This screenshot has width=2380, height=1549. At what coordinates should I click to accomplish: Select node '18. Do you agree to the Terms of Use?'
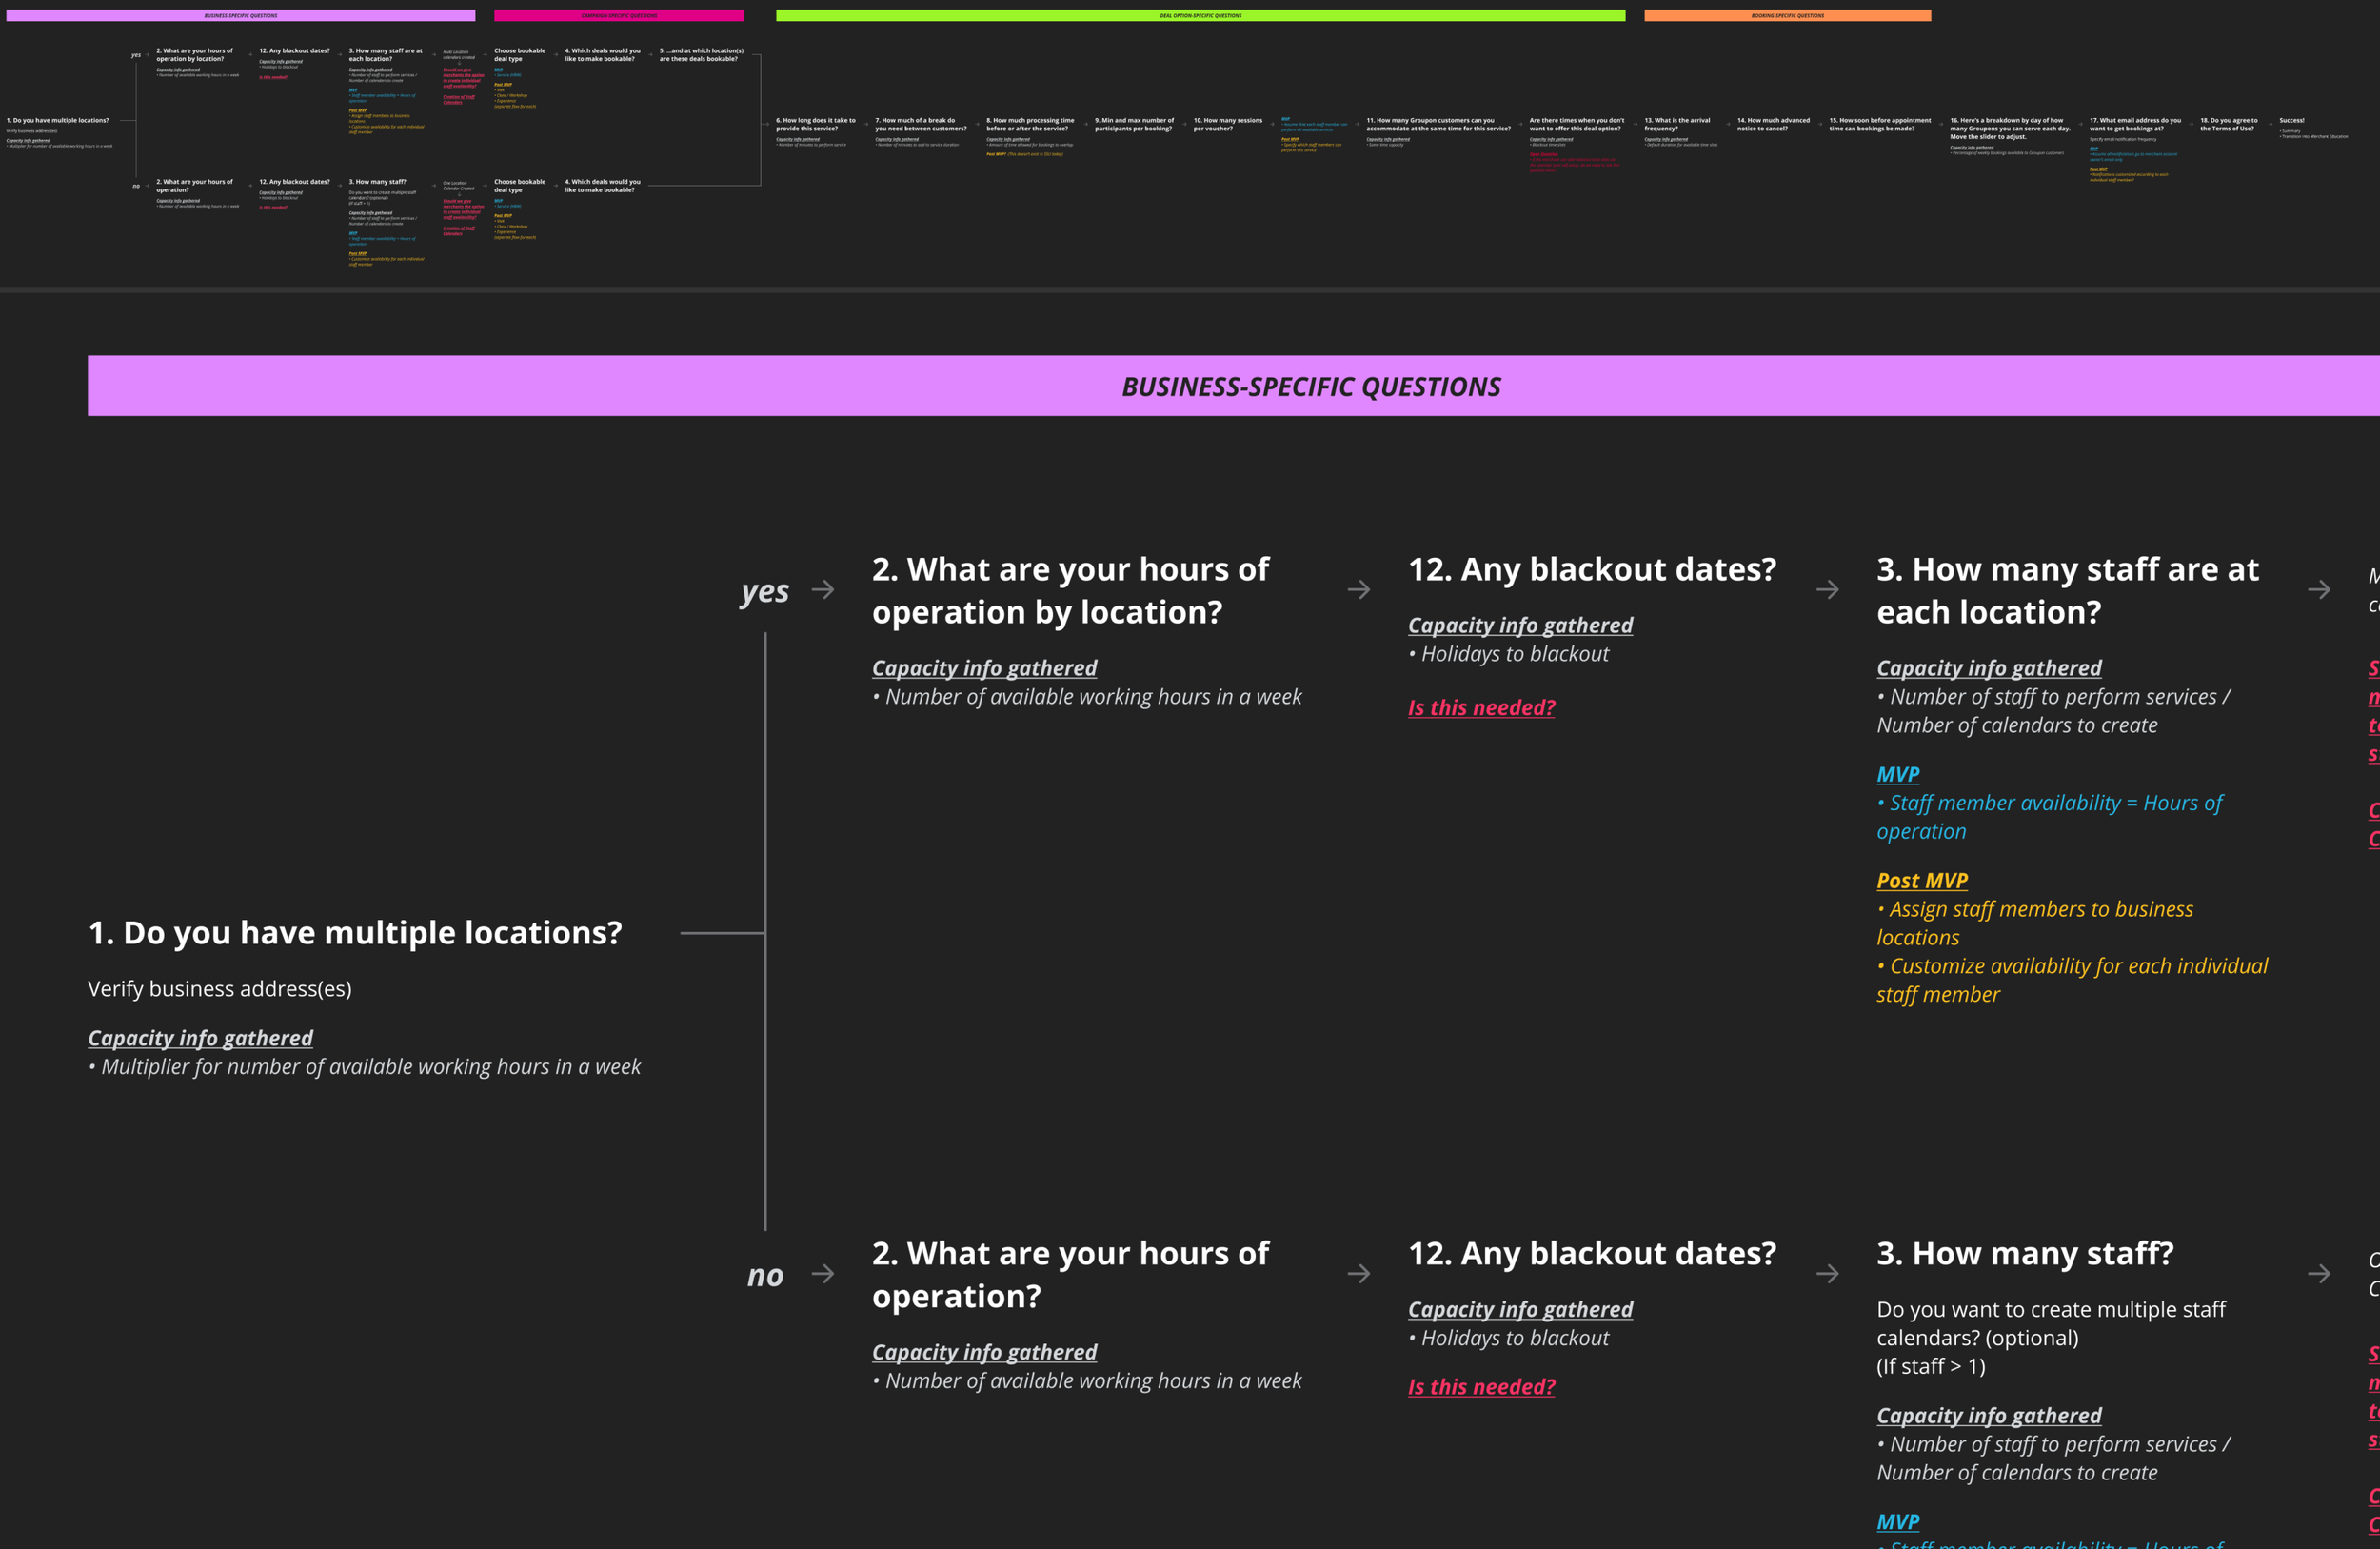pyautogui.click(x=2229, y=122)
